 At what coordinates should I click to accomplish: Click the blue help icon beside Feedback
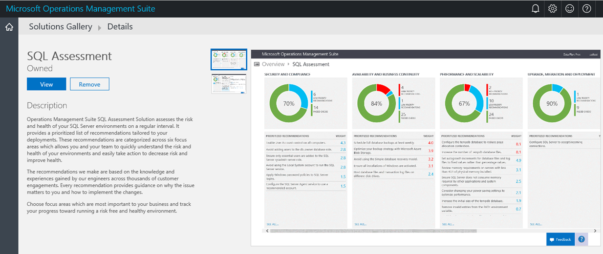click(x=581, y=239)
